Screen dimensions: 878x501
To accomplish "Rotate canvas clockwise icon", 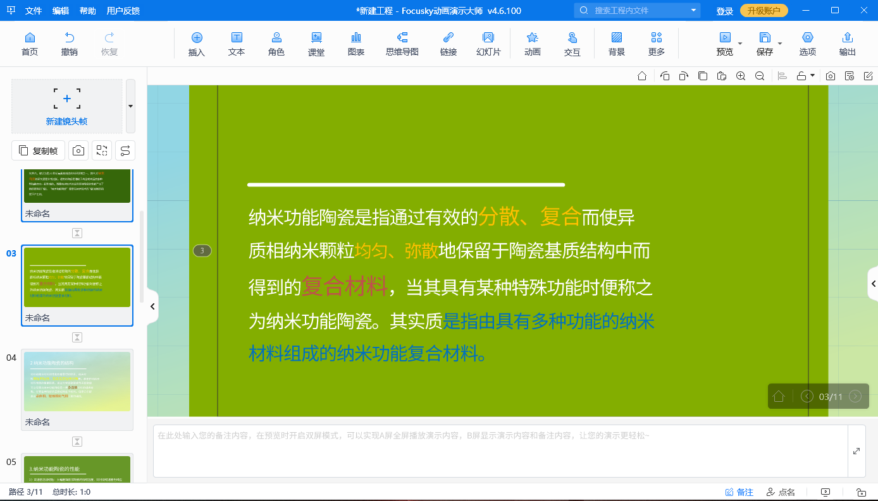I will [684, 76].
